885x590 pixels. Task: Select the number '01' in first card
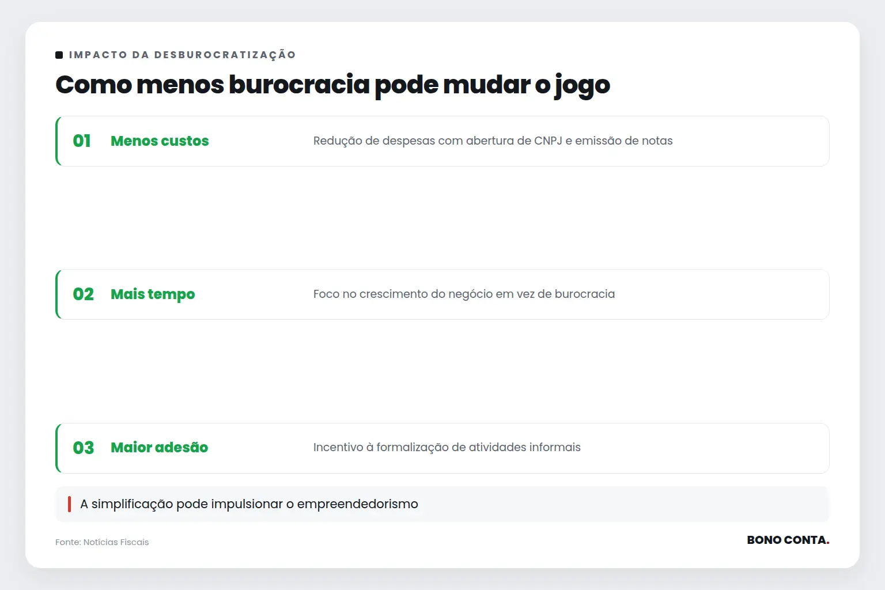coord(82,141)
